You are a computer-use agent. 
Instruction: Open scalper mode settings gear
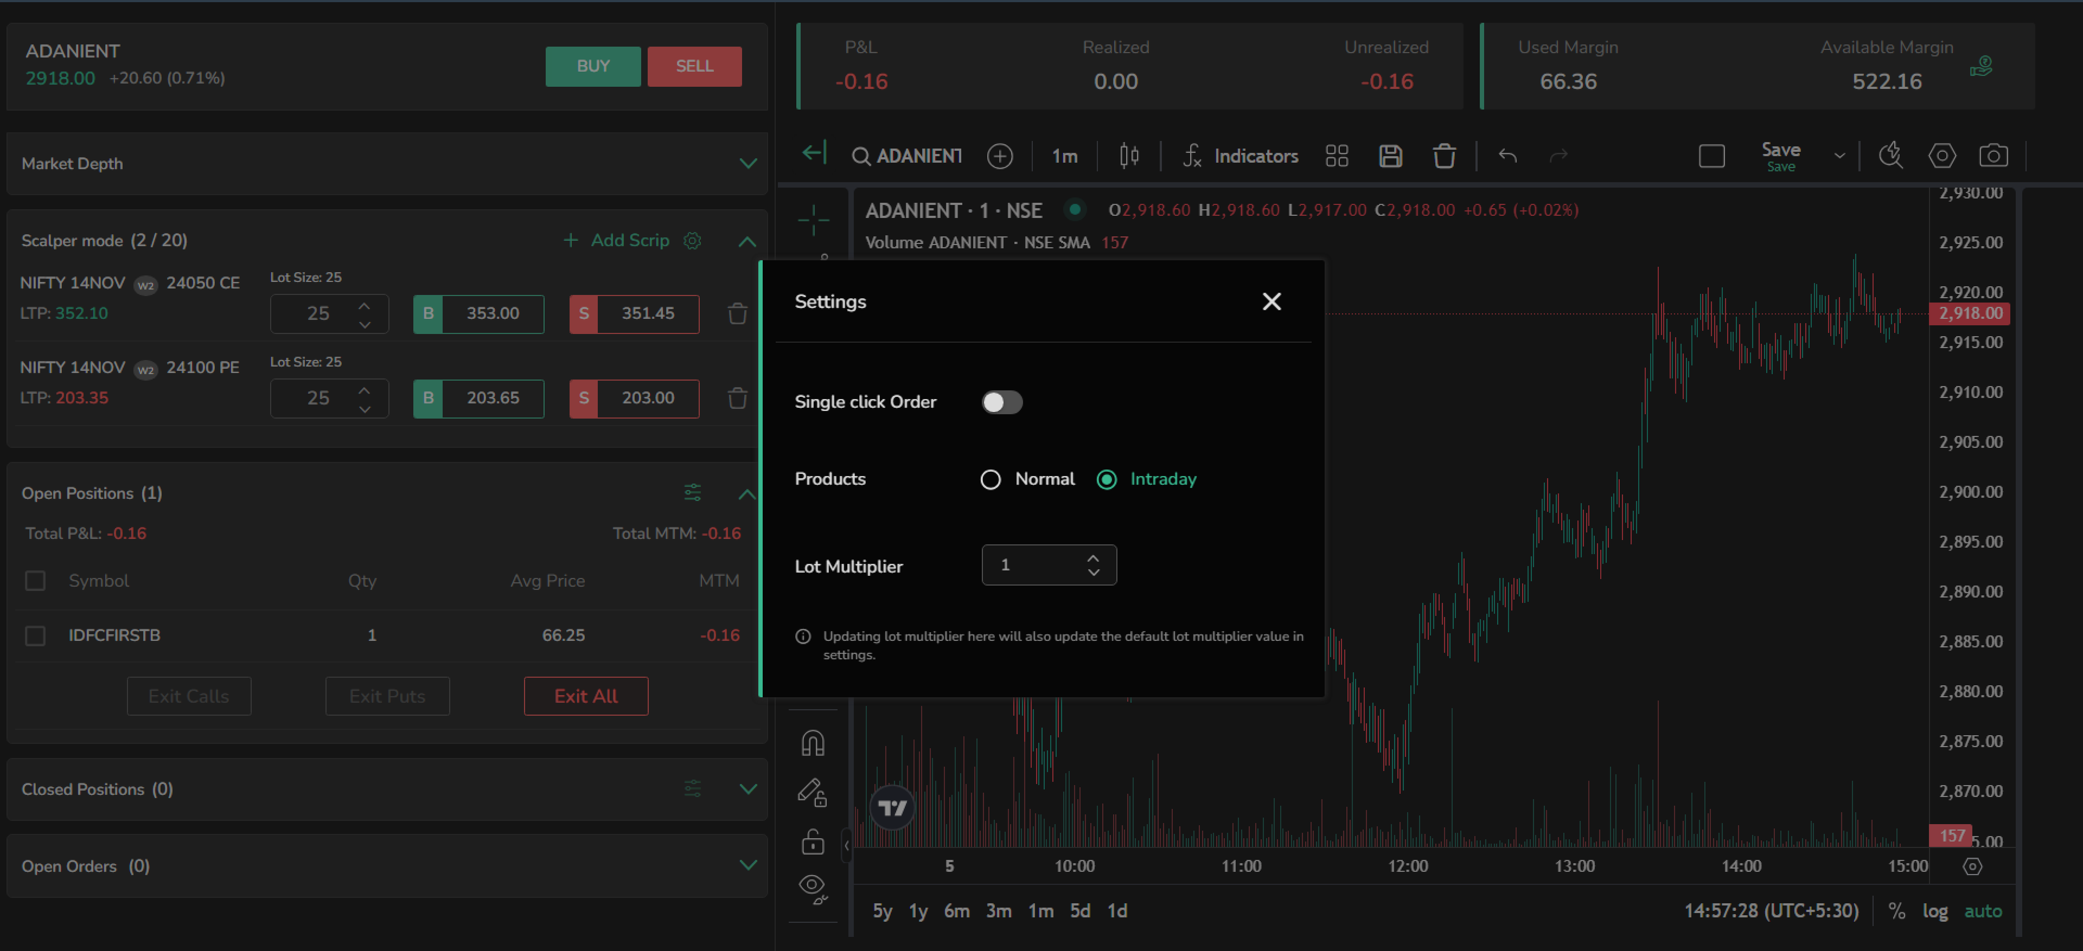[692, 241]
